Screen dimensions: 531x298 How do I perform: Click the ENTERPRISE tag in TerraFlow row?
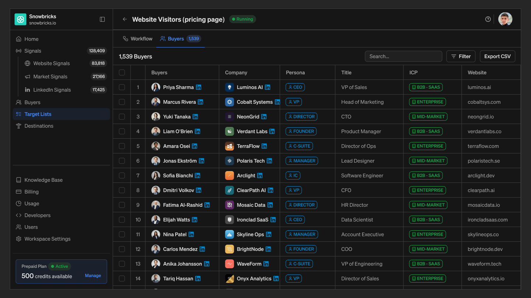[x=427, y=146]
